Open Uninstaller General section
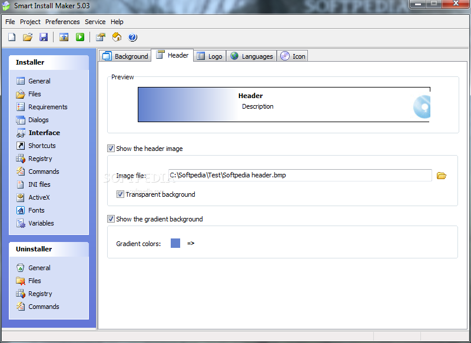The width and height of the screenshot is (471, 343). [x=34, y=268]
